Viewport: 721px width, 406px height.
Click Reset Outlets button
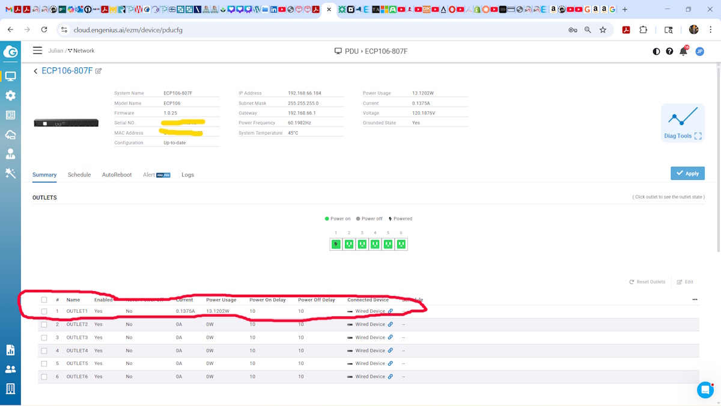[647, 282]
